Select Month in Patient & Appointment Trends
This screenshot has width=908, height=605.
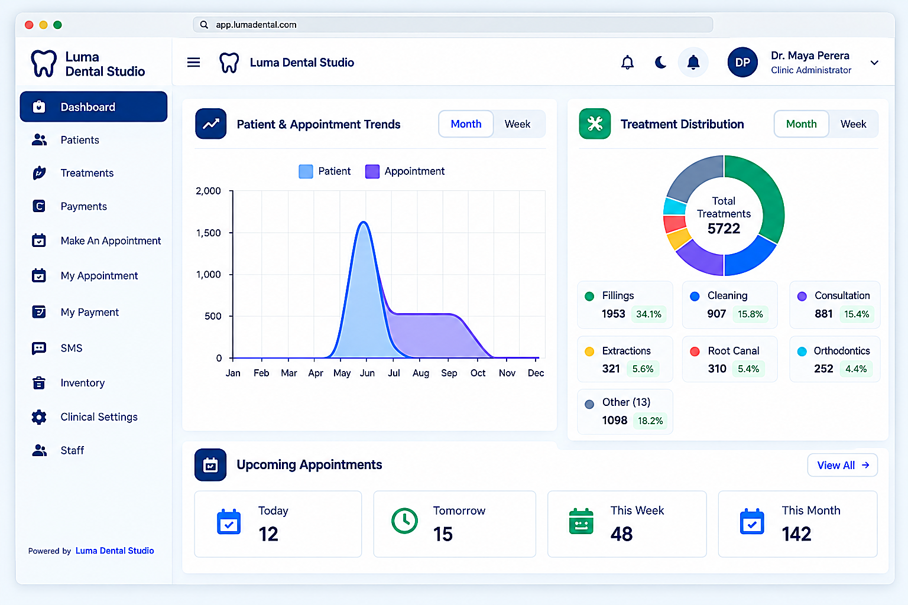point(466,124)
